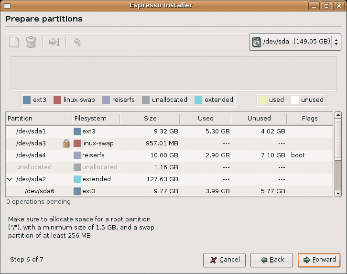This screenshot has height=274, width=347.
Task: Click the 0 operations pending status text
Action: pyautogui.click(x=39, y=202)
